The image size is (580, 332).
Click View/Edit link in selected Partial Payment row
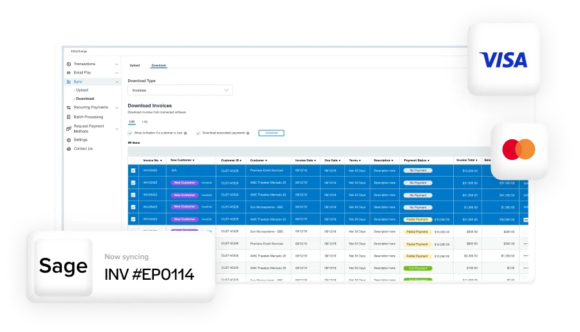click(207, 219)
